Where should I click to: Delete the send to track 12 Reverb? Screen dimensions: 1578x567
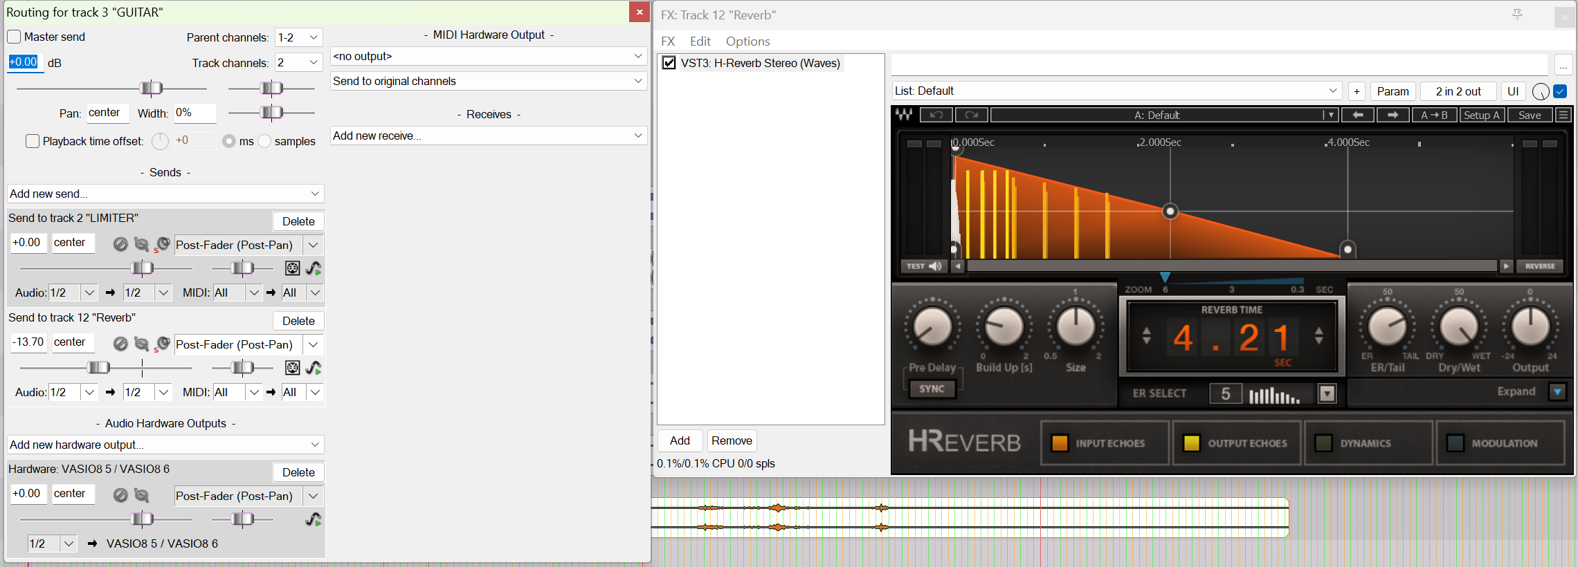[298, 321]
